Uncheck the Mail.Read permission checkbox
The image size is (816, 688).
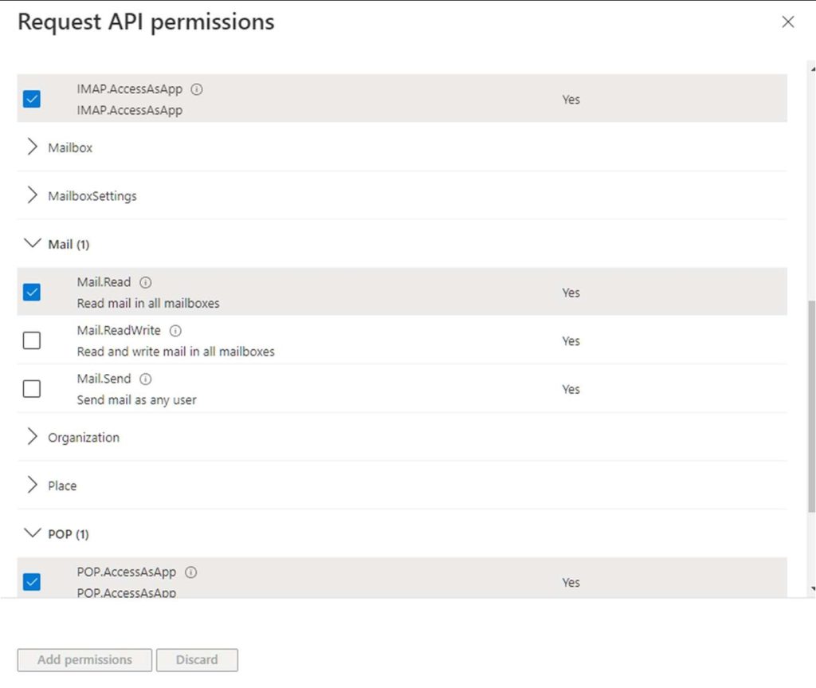click(32, 293)
